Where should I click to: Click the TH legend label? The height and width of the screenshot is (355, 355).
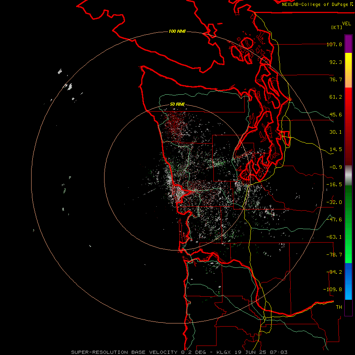pyautogui.click(x=339, y=307)
